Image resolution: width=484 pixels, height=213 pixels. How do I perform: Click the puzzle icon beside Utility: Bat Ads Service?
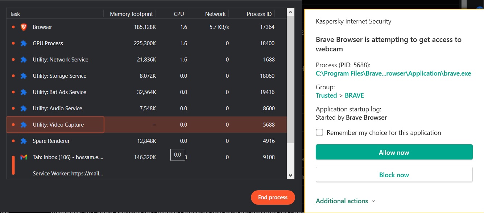(24, 92)
